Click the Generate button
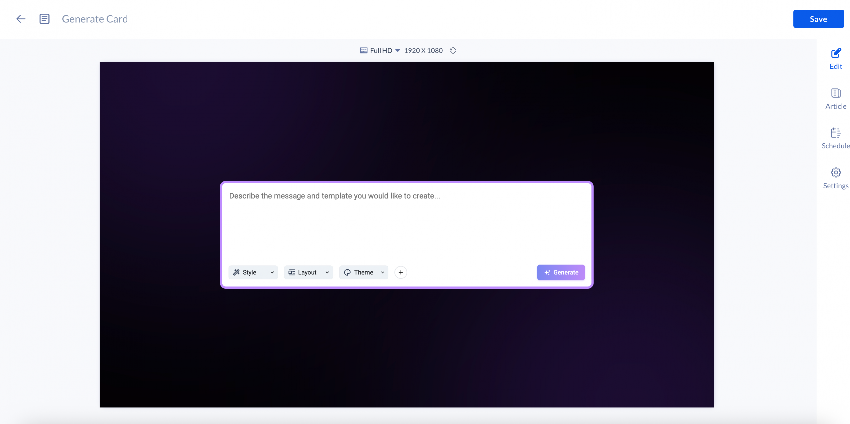Image resolution: width=850 pixels, height=424 pixels. [x=561, y=272]
